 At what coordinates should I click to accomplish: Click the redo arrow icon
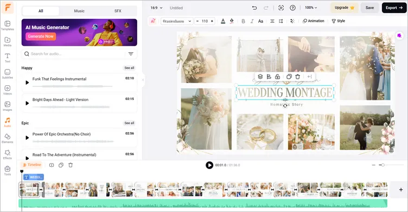tap(266, 8)
